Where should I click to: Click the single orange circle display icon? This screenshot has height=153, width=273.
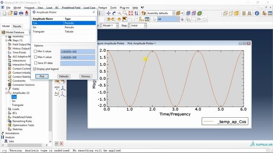point(119,19)
